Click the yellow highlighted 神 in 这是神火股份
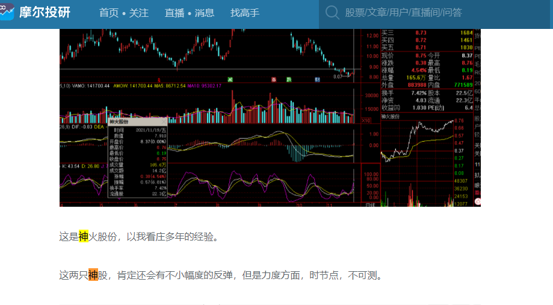The image size is (553, 305). tap(84, 236)
